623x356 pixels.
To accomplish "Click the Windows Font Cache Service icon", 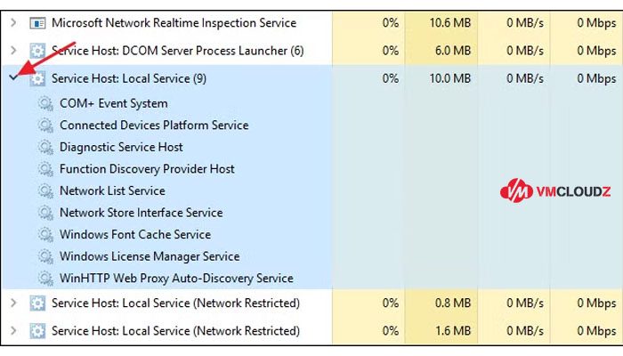I will 45,235.
